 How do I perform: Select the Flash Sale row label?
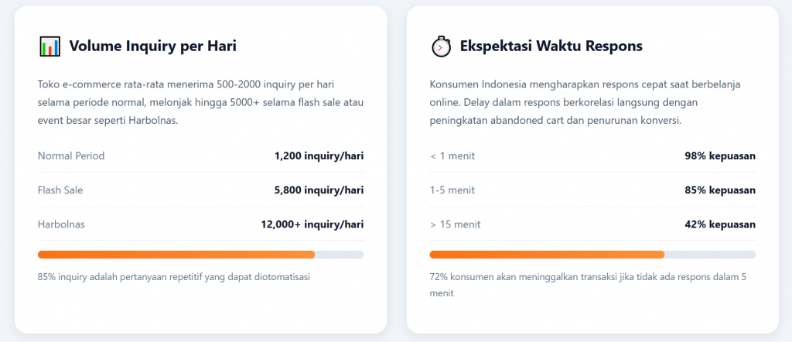(60, 190)
